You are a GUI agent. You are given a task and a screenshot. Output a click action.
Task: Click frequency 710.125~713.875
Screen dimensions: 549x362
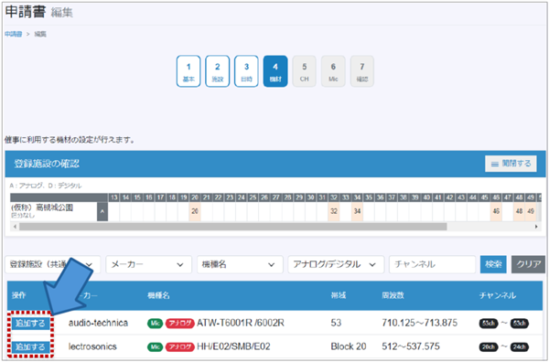coord(419,323)
